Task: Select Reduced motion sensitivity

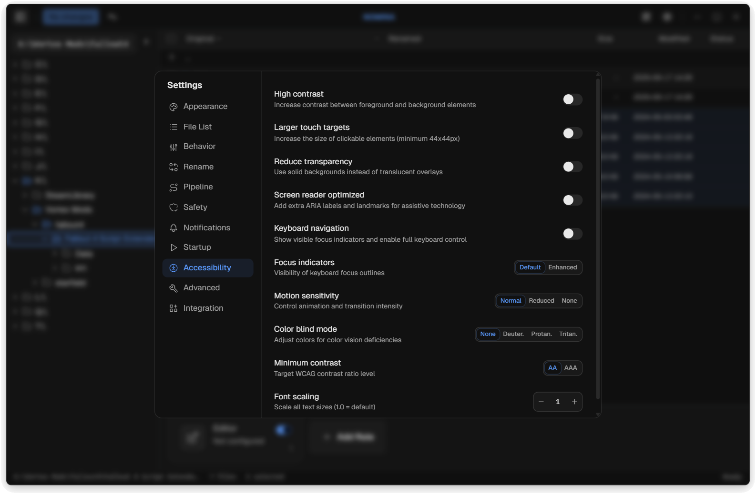Action: point(541,301)
